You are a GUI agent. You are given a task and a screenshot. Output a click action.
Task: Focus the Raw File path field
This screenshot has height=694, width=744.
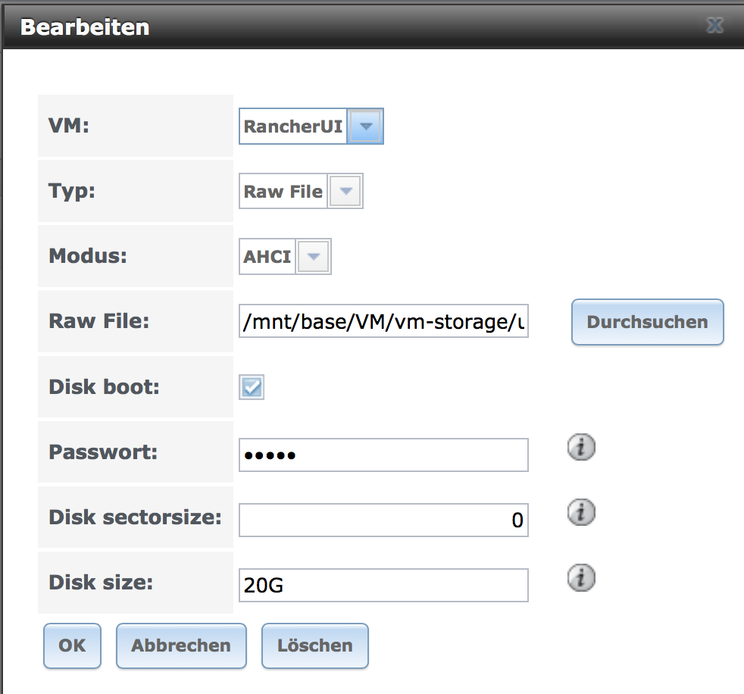[x=383, y=321]
